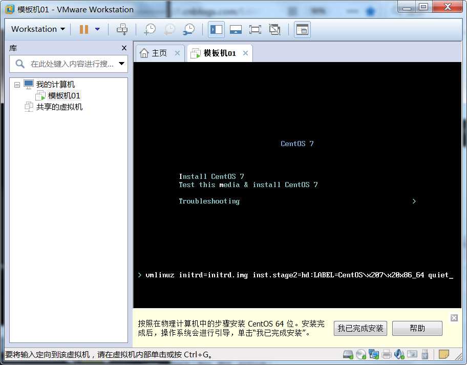Pause the virtual machine

click(x=83, y=29)
